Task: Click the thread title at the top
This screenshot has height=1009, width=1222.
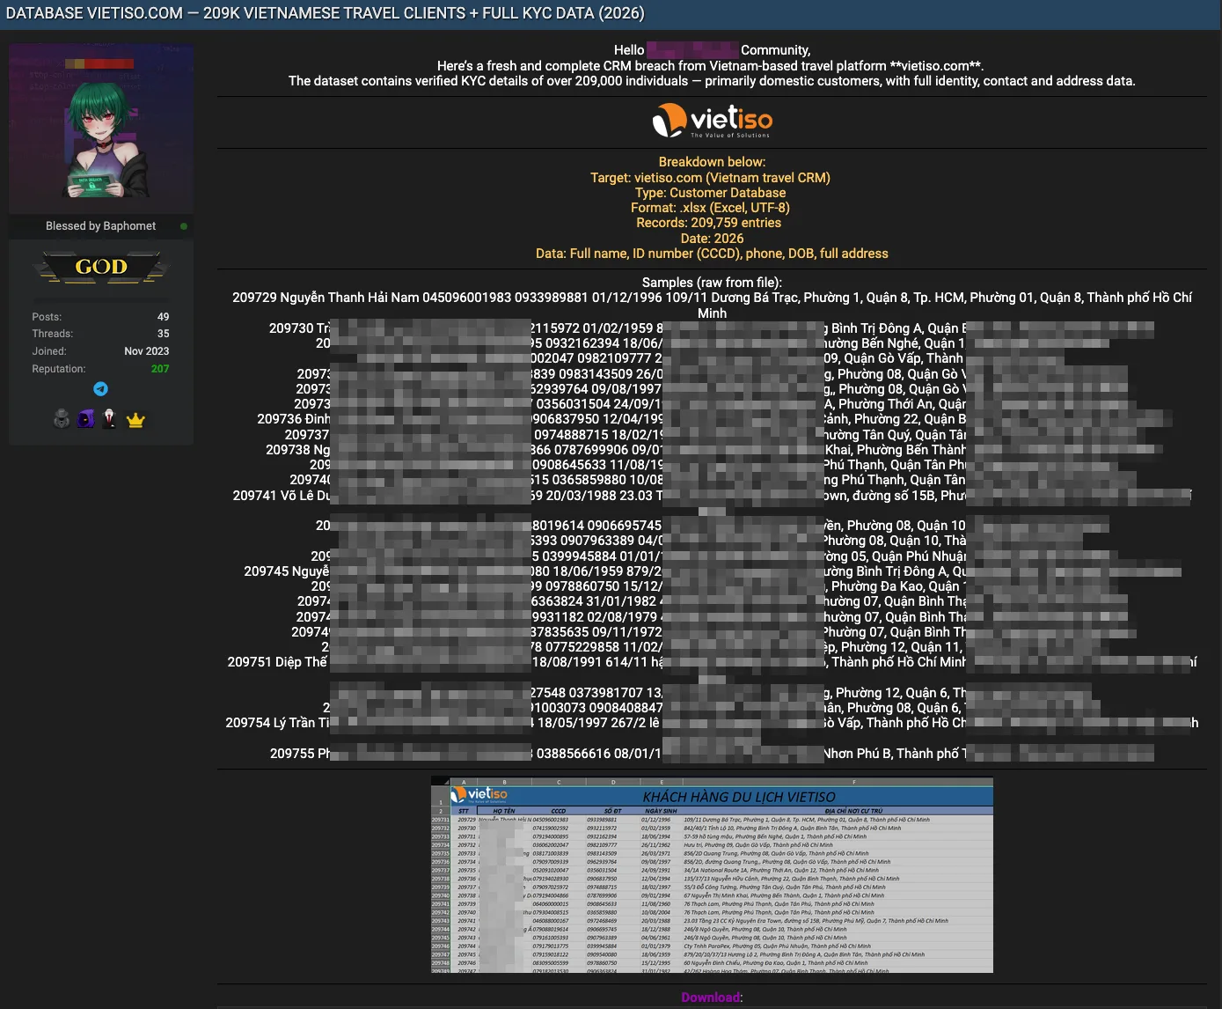Action: pyautogui.click(x=326, y=13)
